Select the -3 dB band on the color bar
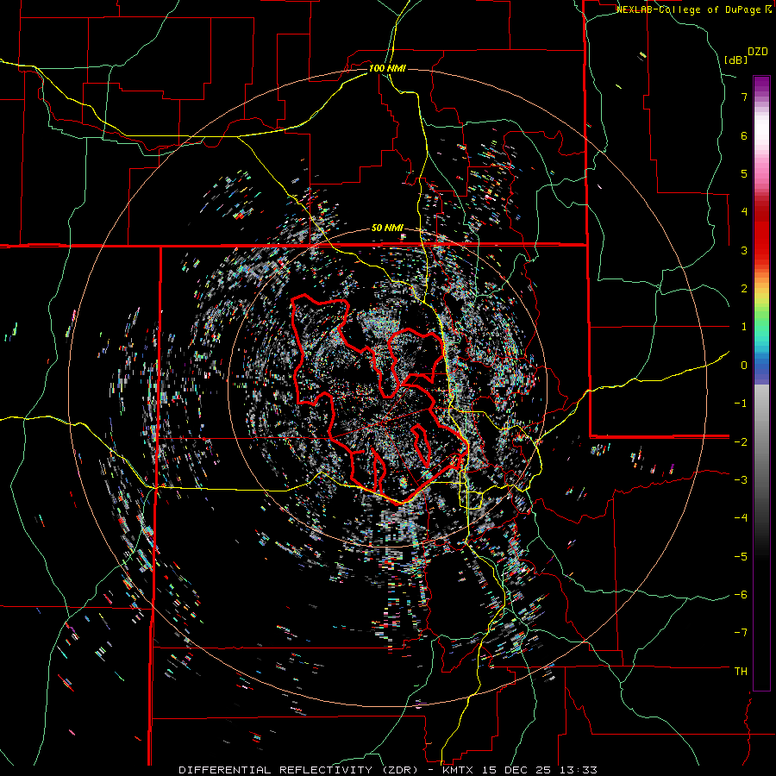 point(761,480)
